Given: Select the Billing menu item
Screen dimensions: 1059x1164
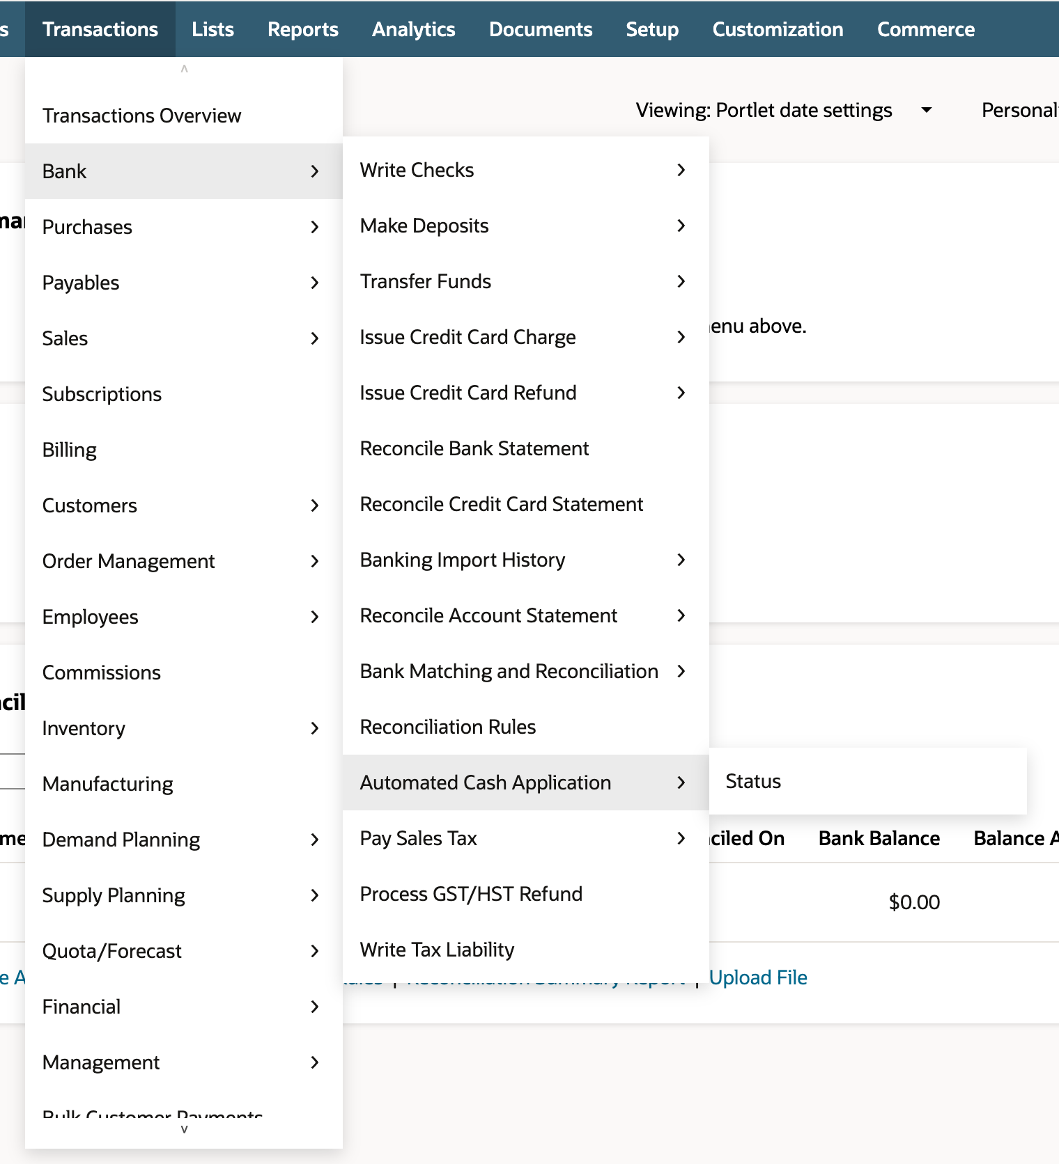Looking at the screenshot, I should coord(184,450).
